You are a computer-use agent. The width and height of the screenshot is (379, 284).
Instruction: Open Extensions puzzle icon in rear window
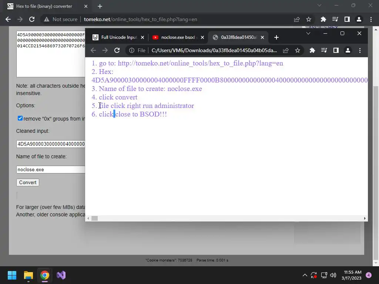coord(323,19)
